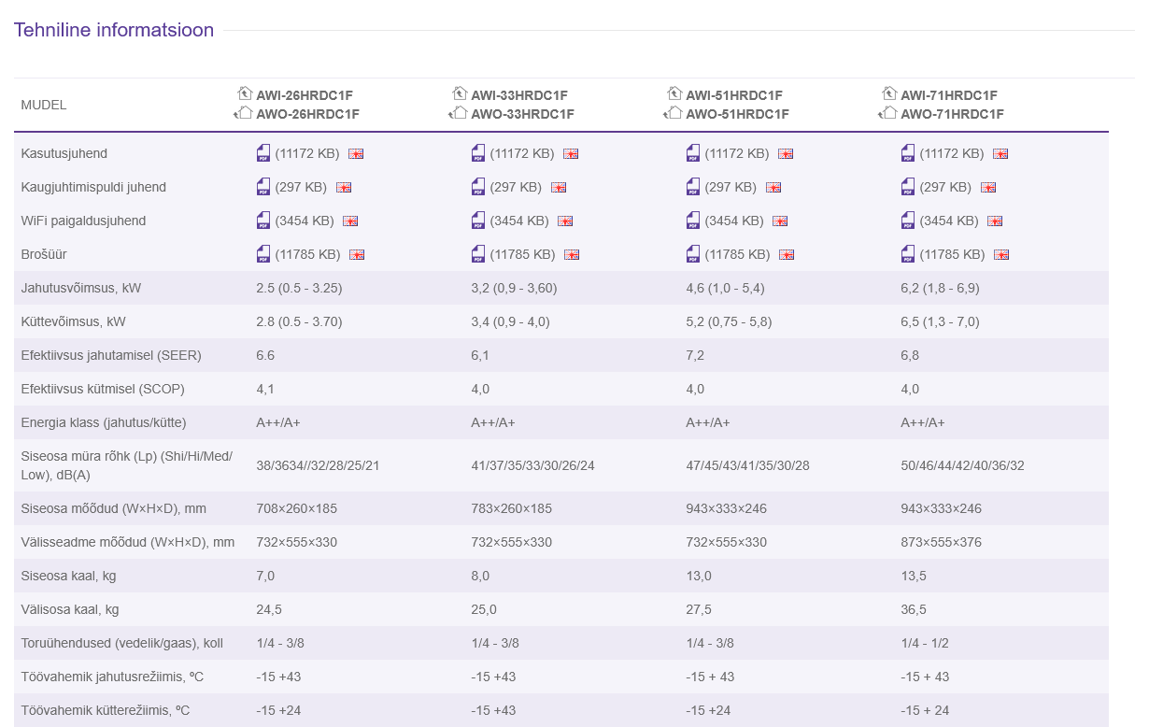This screenshot has height=727, width=1149.
Task: Click the (11785 KB) link under AWI-51HRDC1F
Action: tap(737, 254)
